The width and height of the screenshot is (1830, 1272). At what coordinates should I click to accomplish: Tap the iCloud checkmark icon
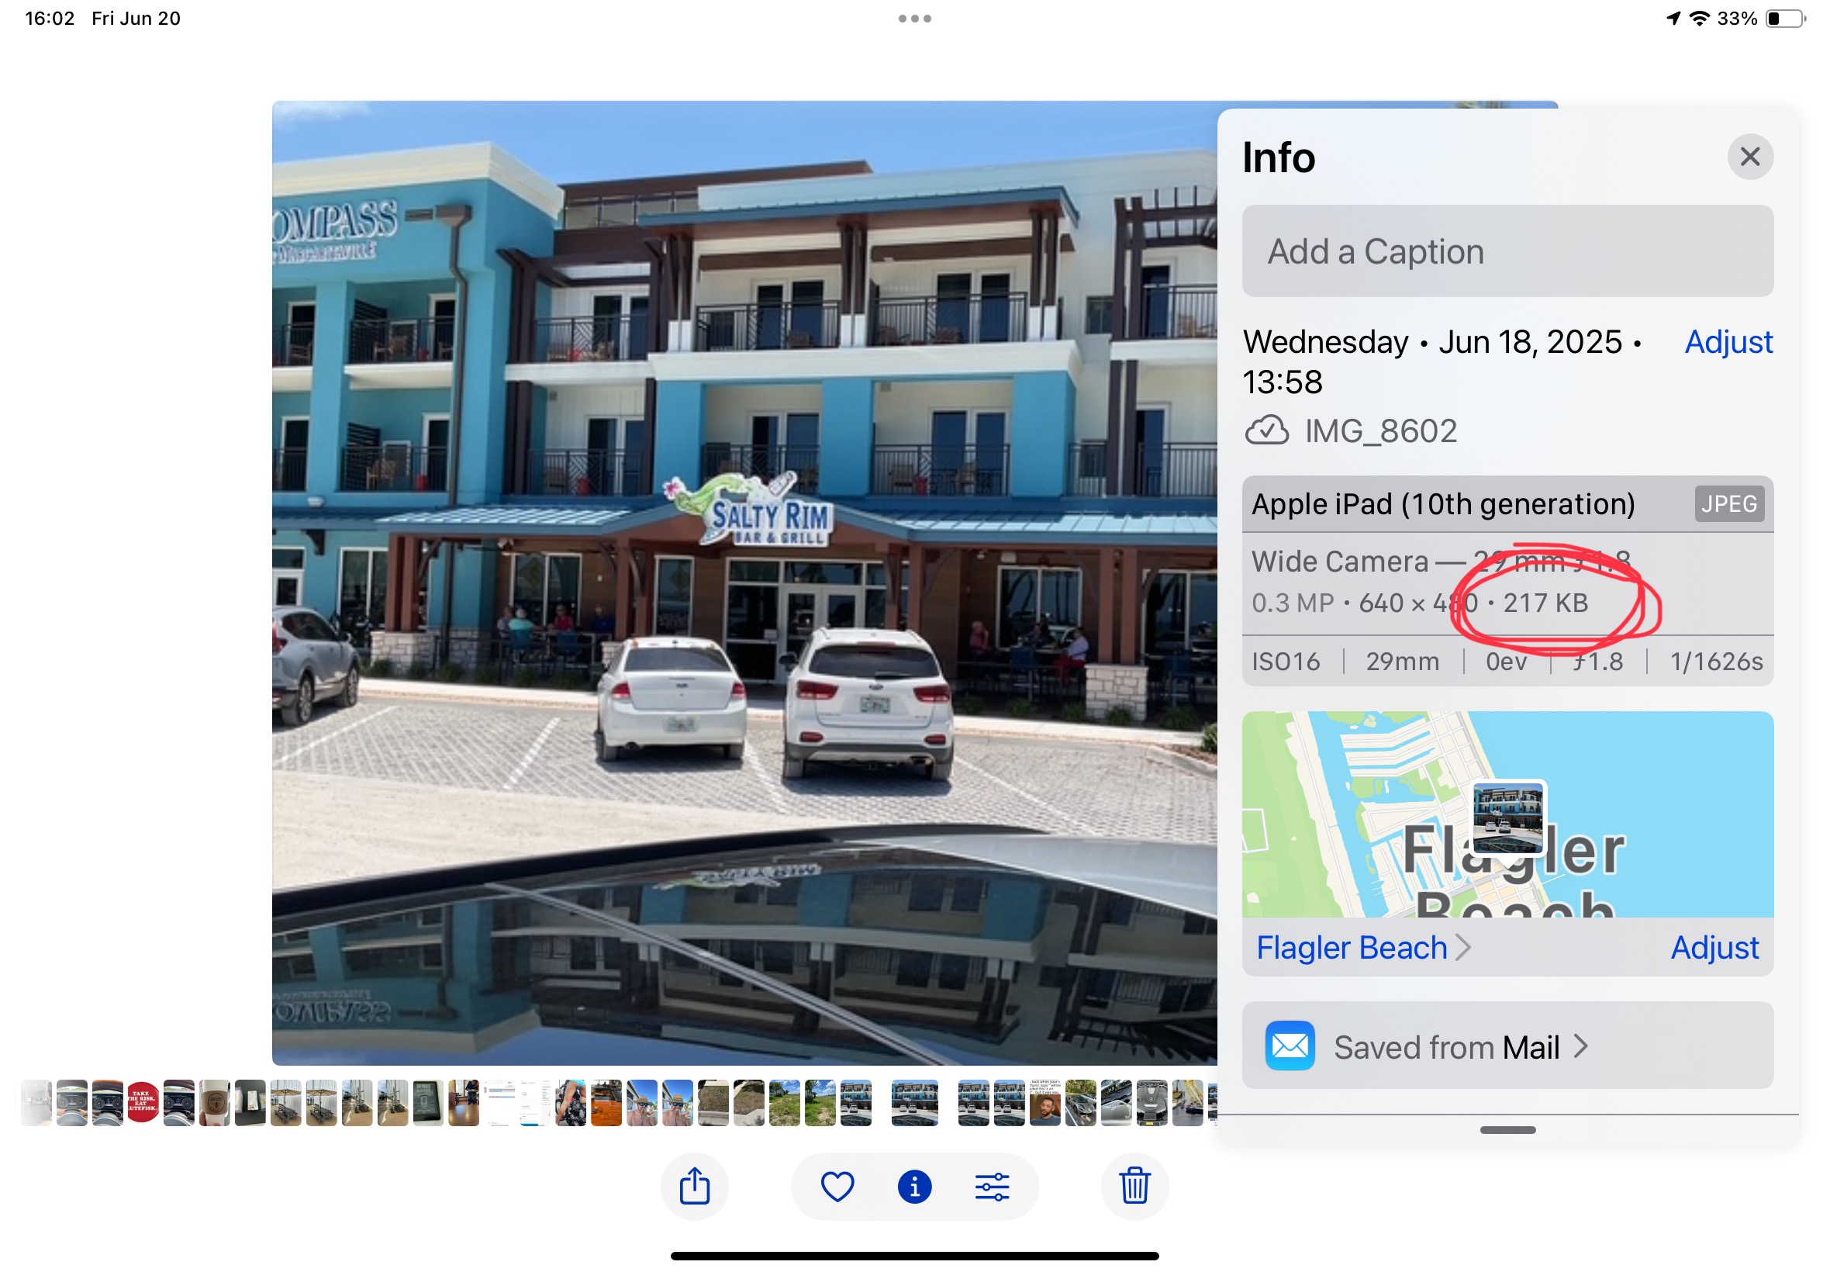coord(1266,431)
